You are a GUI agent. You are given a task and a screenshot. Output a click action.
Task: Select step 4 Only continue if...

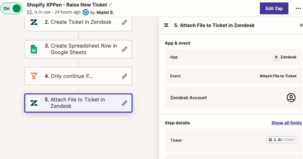pyautogui.click(x=78, y=76)
